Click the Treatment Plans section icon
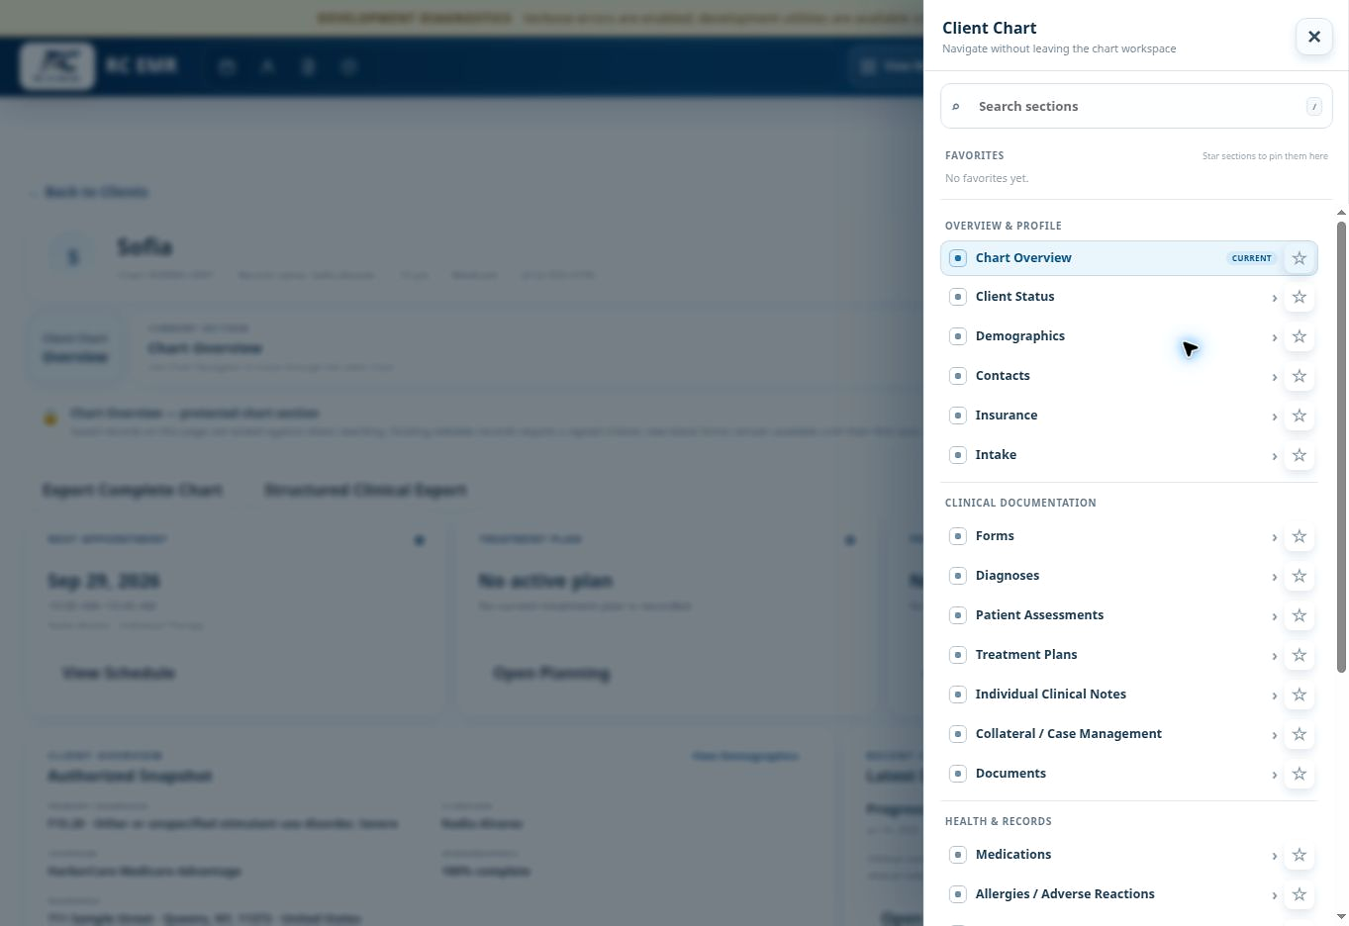Screen dimensions: 1349x926 (x=957, y=655)
